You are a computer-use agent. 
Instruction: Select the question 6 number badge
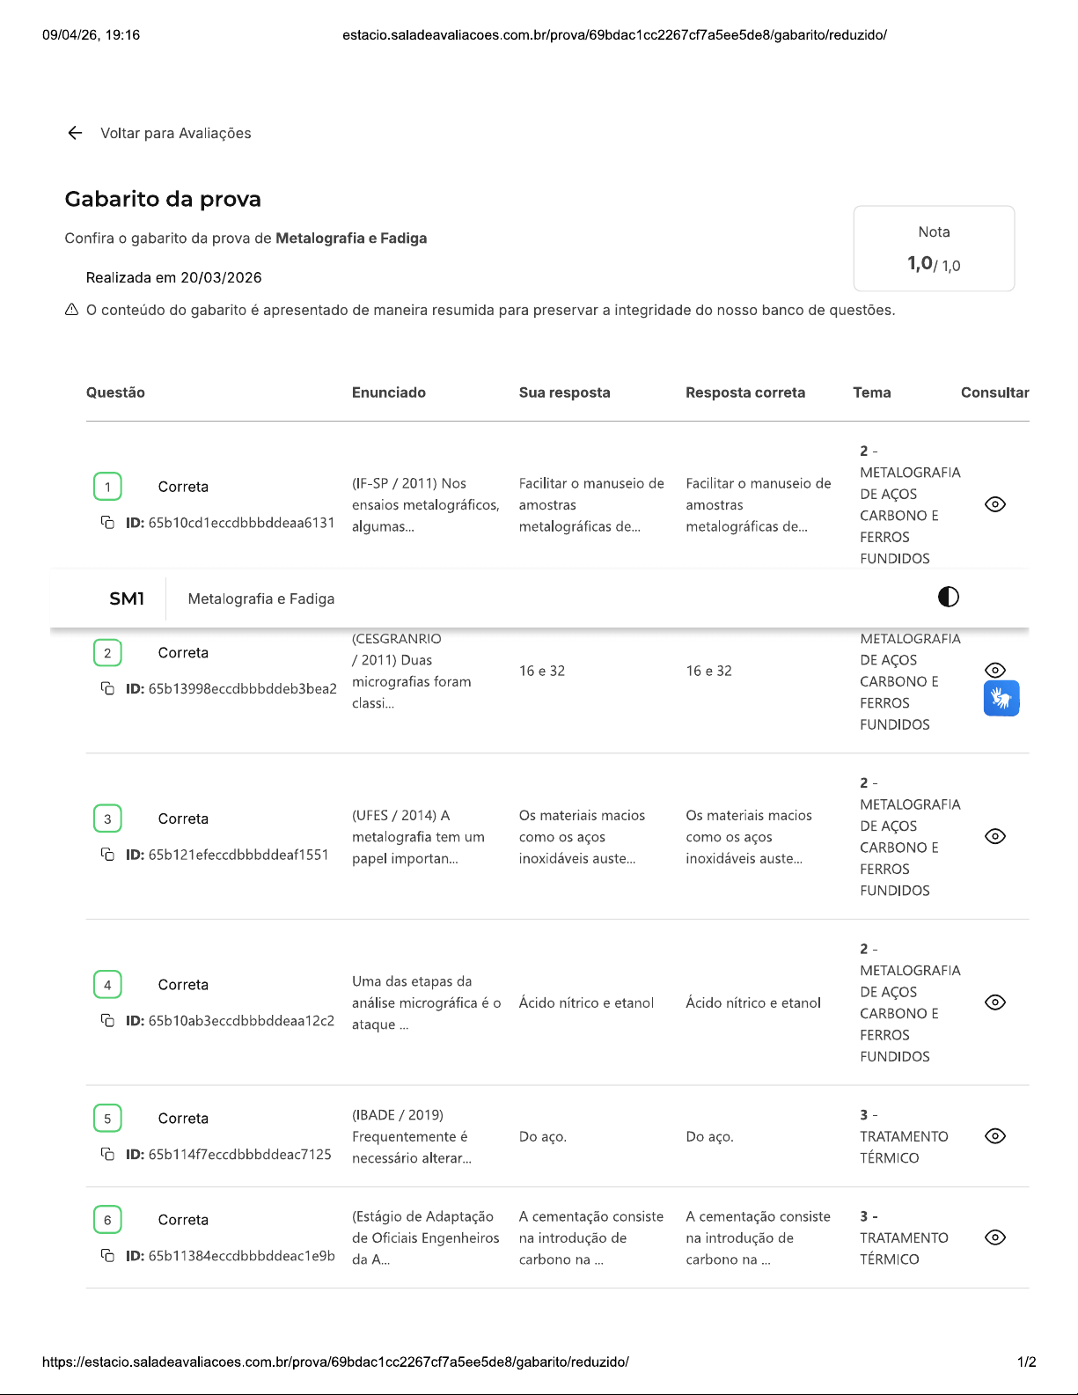point(107,1220)
